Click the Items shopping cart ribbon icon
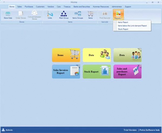Viewport: 162px width, 133px height. (x=90, y=14)
